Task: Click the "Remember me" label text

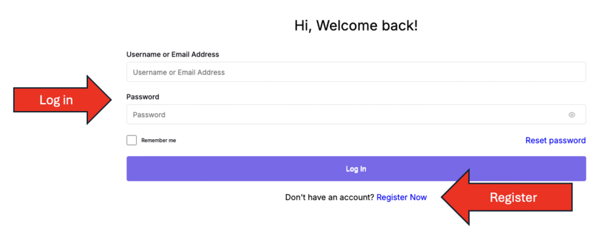Action: pyautogui.click(x=158, y=140)
